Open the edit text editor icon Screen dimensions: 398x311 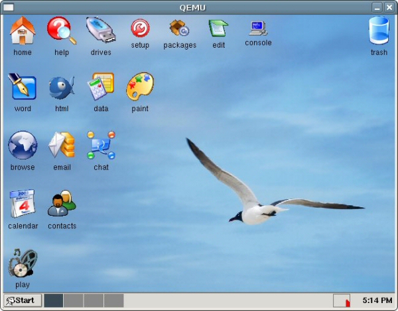click(218, 28)
